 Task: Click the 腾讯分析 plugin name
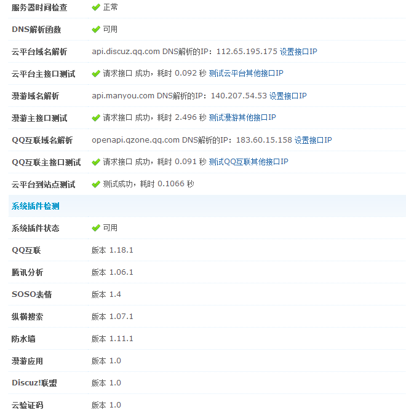(x=28, y=273)
